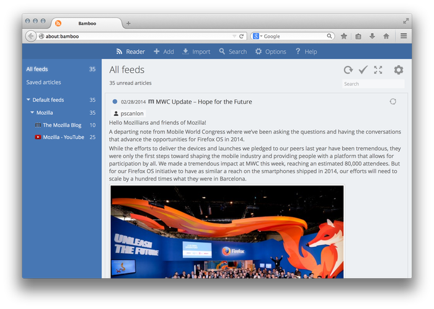Collapse the Mozilla folder arrow

pyautogui.click(x=32, y=112)
